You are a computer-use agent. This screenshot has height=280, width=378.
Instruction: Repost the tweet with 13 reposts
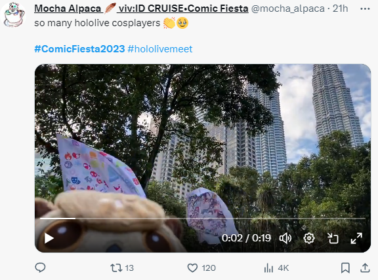coord(122,268)
